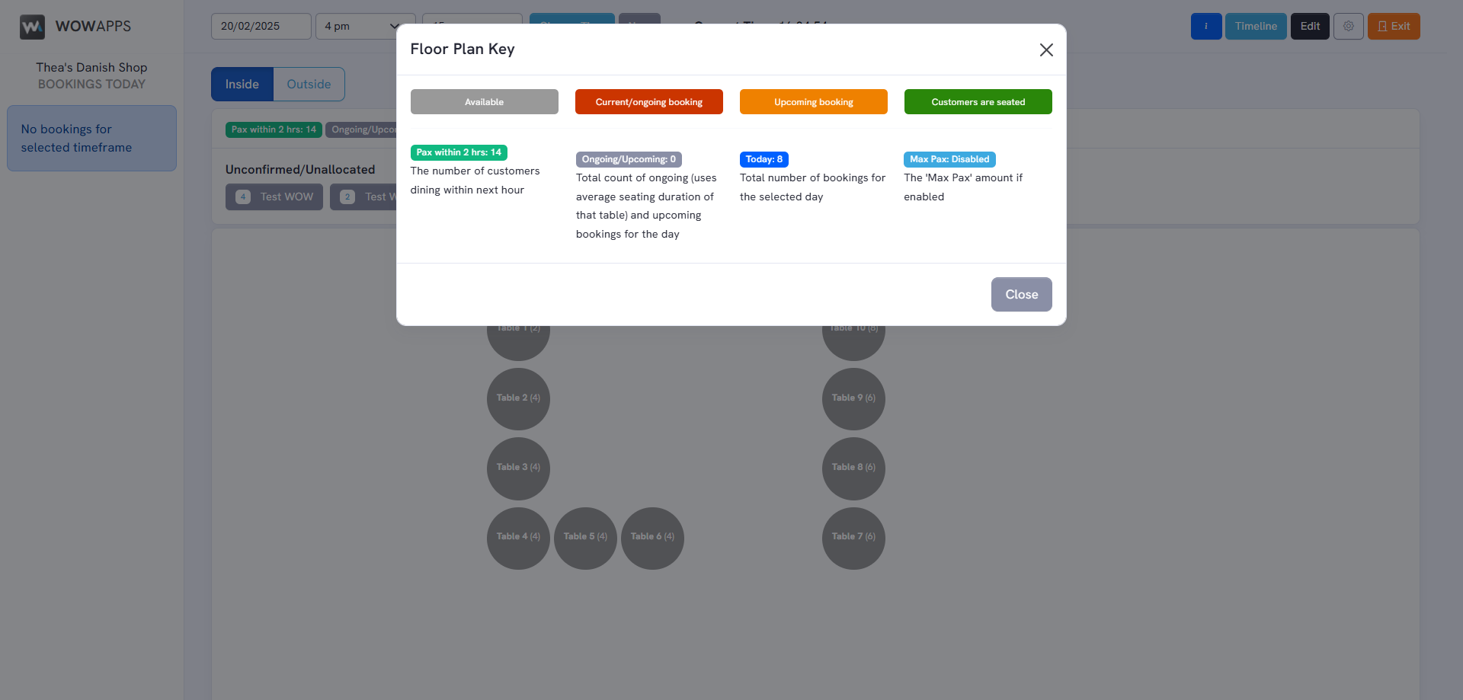Close the Floor Plan Key with the X icon

[1046, 50]
